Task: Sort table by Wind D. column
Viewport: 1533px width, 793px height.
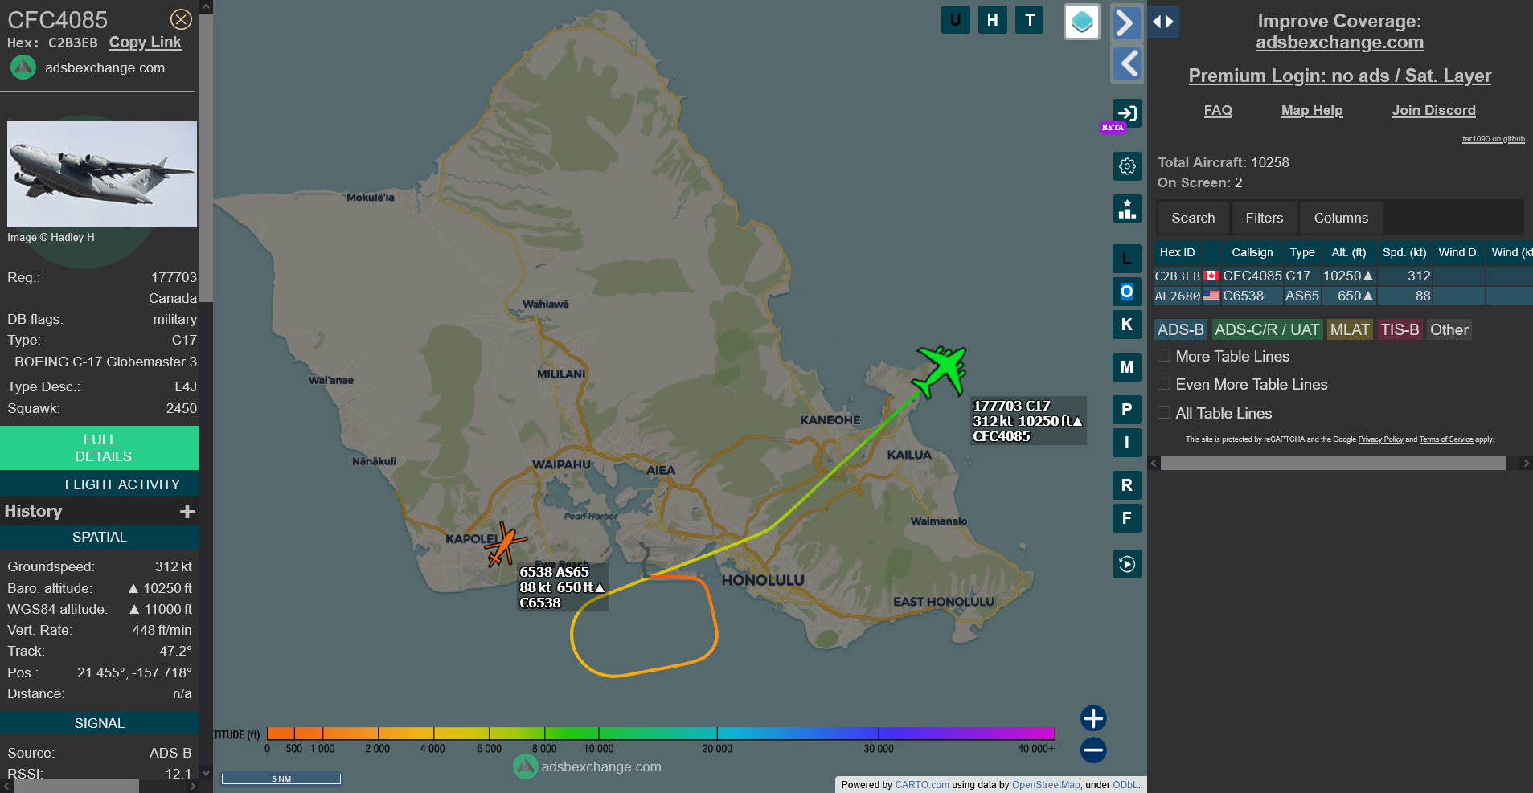Action: (x=1458, y=252)
